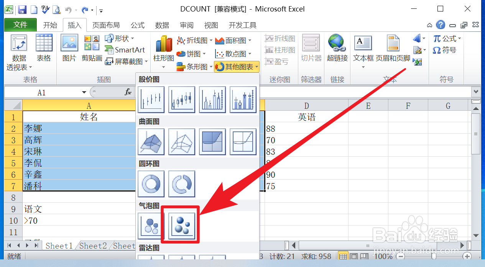Open the 文件 (File) menu
485x267 pixels.
20,25
